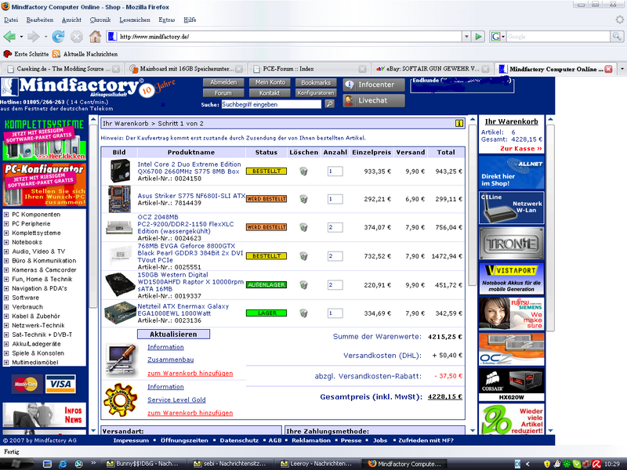
Task: Click the Firefox address bar
Action: point(285,37)
